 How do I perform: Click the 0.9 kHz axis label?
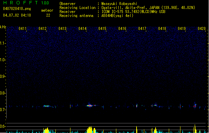pos(2,76)
